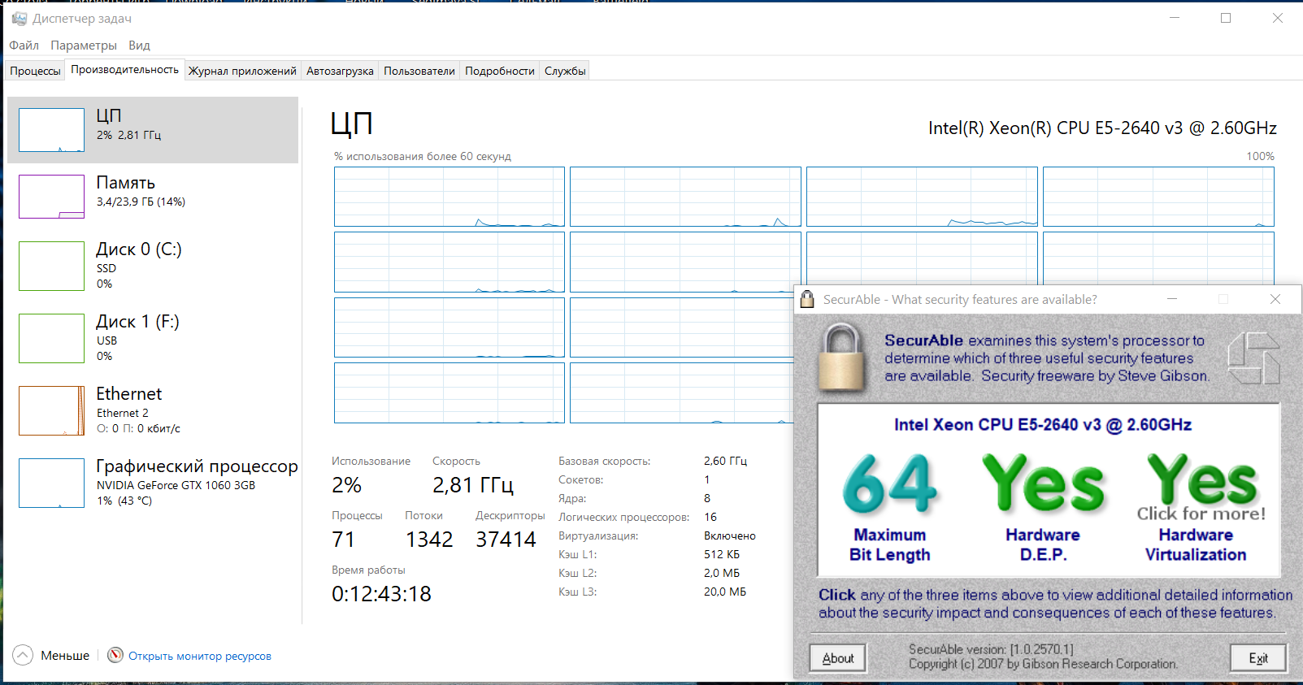Screen dimensions: 1303x685
Task: Open the Ethernet performance view
Action: [153, 410]
